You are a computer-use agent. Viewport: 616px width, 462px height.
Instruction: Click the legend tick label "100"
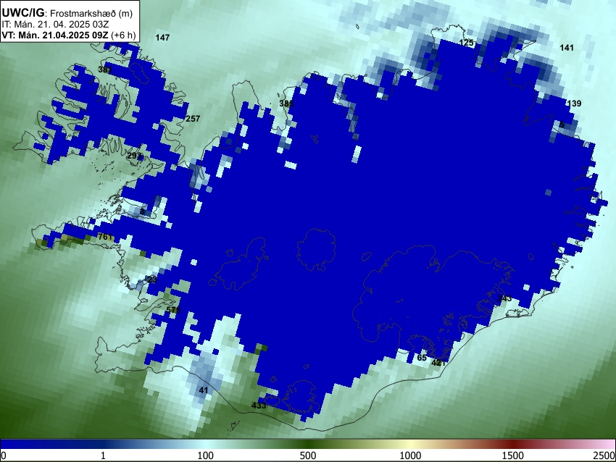206,455
